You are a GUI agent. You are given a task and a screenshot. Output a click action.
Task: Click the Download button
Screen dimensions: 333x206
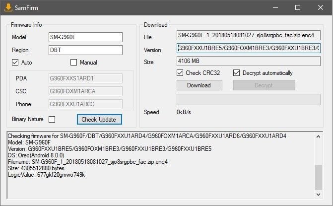pos(200,85)
